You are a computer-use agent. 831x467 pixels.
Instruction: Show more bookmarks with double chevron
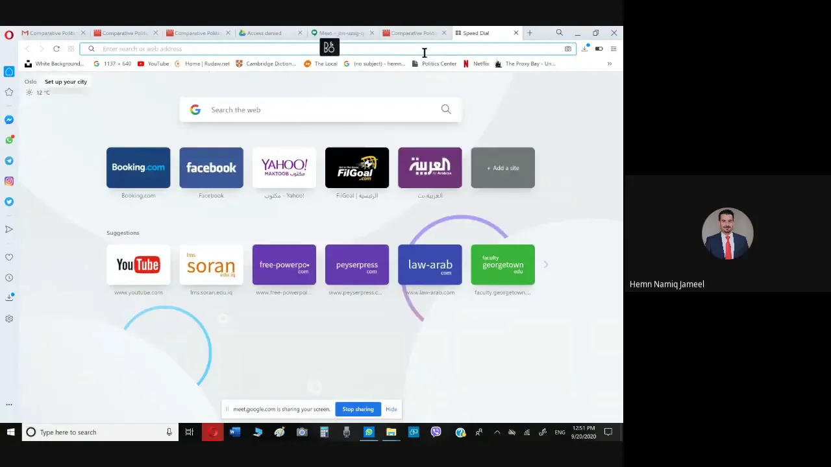click(x=609, y=64)
